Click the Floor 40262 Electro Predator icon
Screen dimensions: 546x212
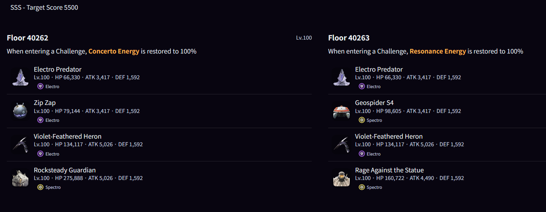coord(20,78)
